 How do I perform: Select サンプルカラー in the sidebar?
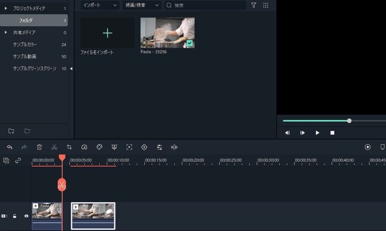(24, 44)
